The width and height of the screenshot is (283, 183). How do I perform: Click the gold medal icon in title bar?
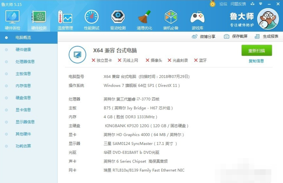(213, 4)
